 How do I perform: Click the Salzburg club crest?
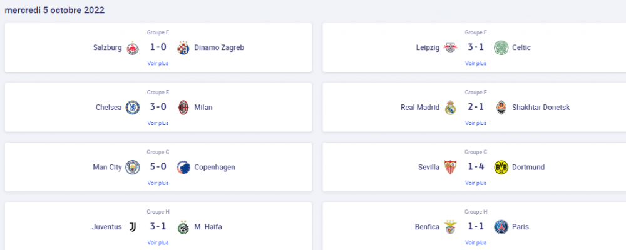133,48
